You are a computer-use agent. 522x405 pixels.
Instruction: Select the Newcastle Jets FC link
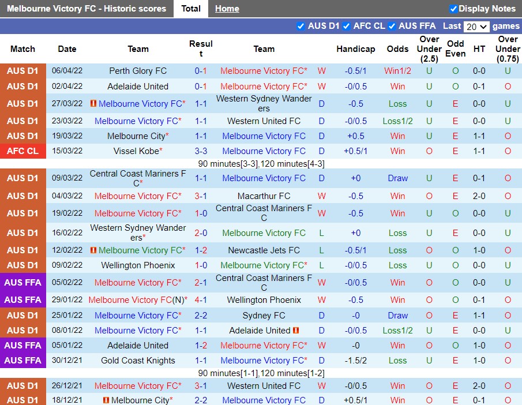pyautogui.click(x=264, y=250)
